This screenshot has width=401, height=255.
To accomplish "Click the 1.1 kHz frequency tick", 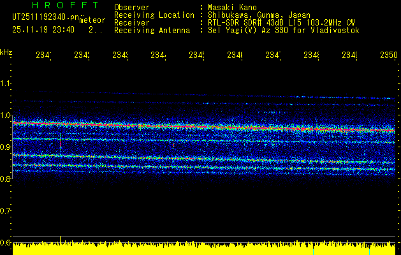I will click(6, 84).
